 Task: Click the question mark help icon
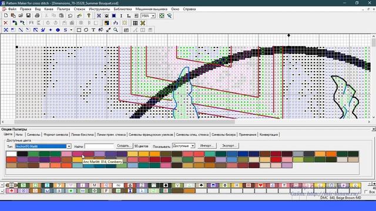(89, 16)
